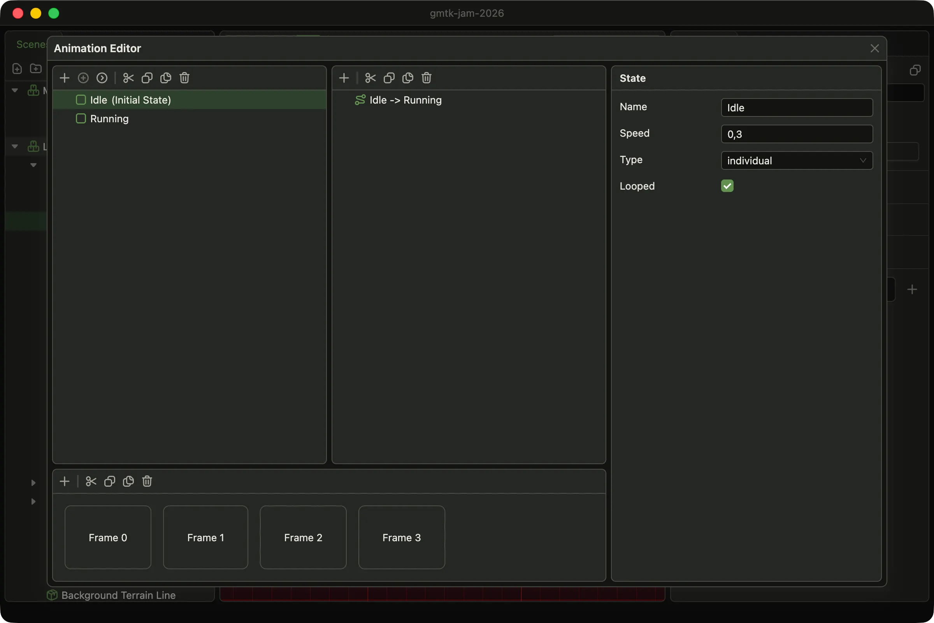Edit the Speed field showing 0,3
The height and width of the screenshot is (623, 934).
797,134
